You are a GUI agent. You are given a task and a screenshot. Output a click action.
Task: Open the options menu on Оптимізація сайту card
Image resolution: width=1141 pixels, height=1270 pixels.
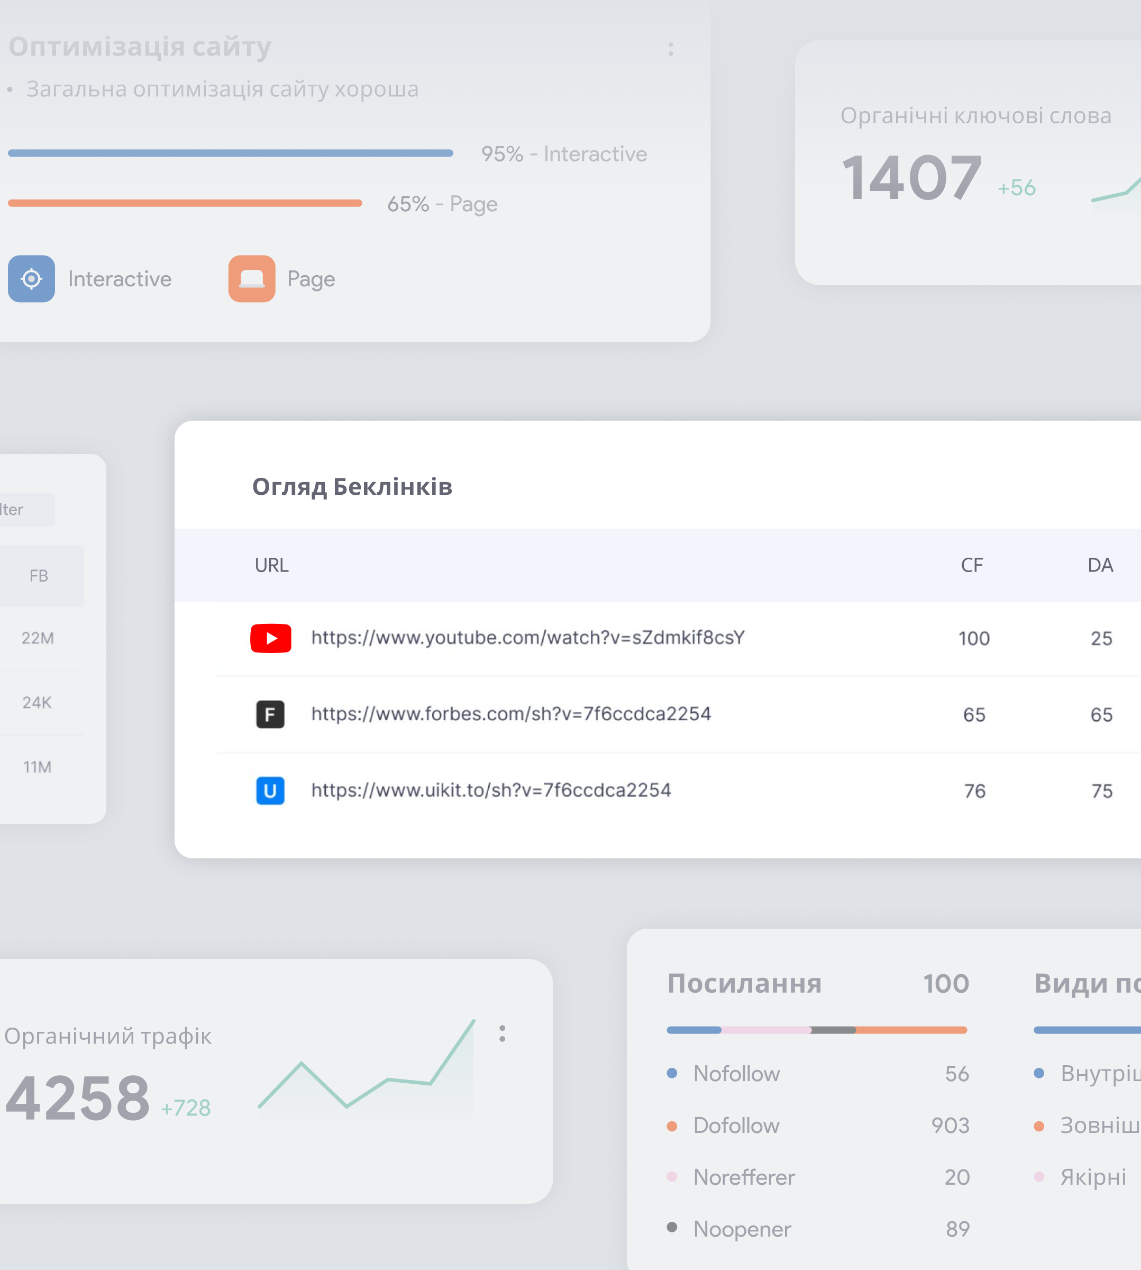click(x=671, y=50)
